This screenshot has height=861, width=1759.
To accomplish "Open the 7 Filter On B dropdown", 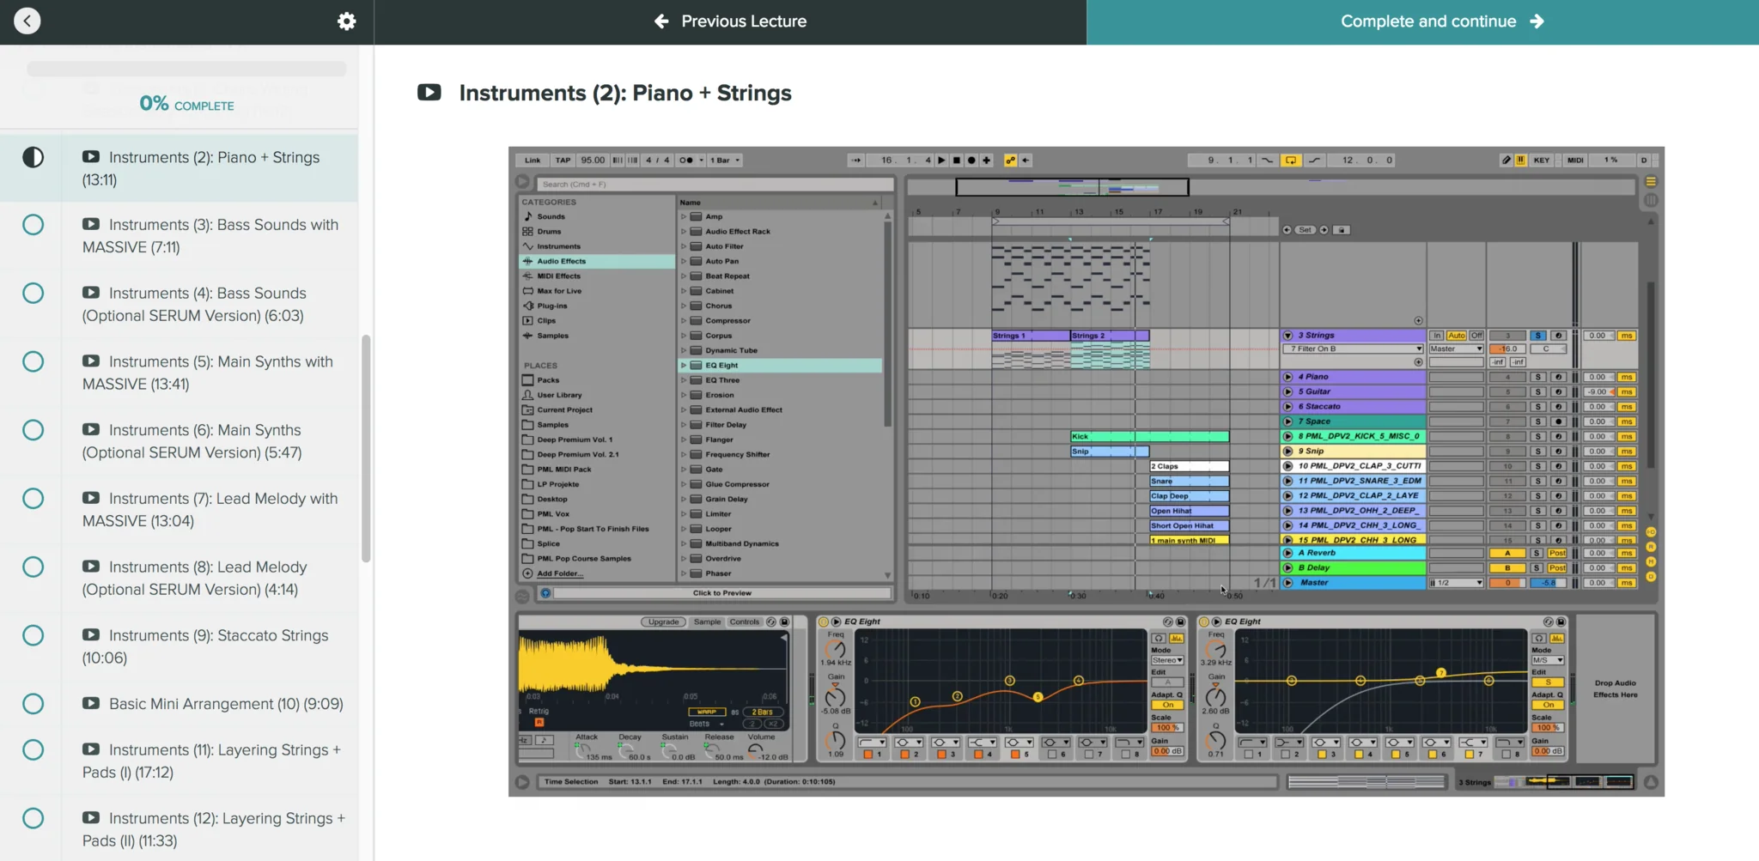I will point(1353,349).
